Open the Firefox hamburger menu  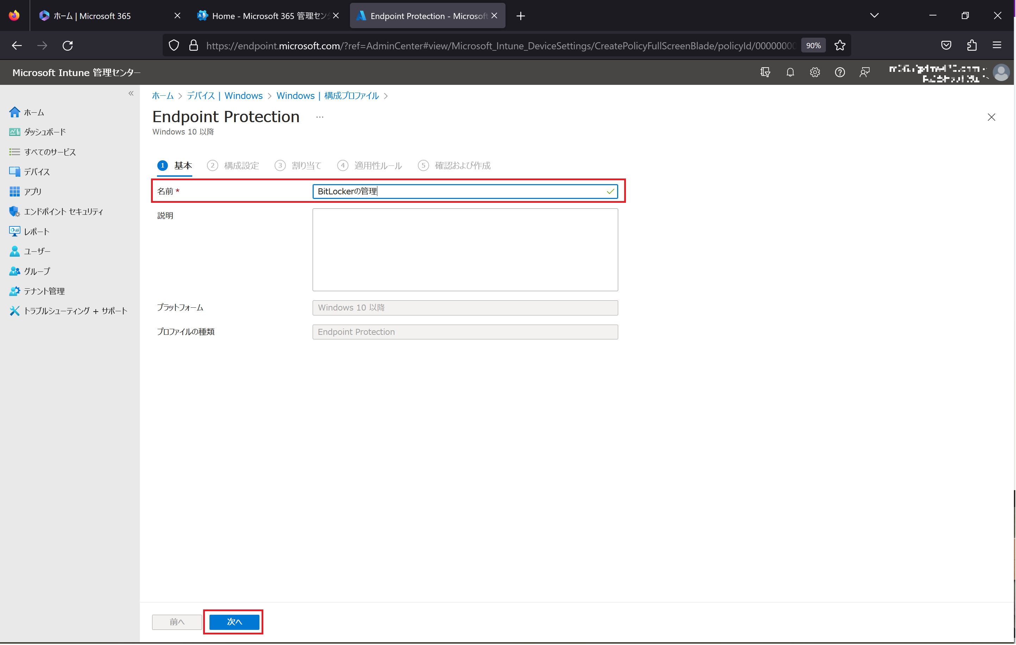pyautogui.click(x=997, y=45)
